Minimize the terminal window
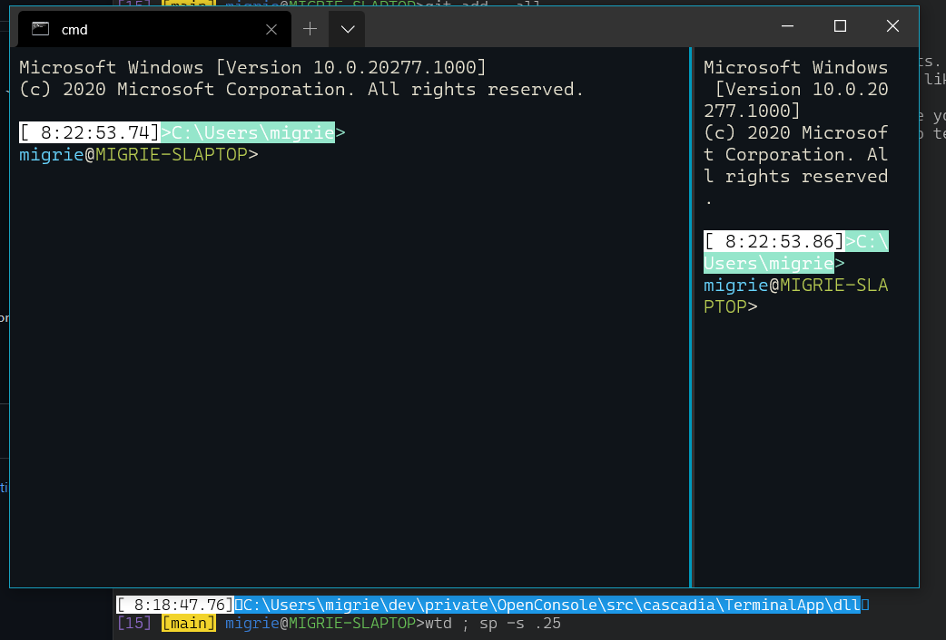The height and width of the screenshot is (640, 946). (x=787, y=26)
